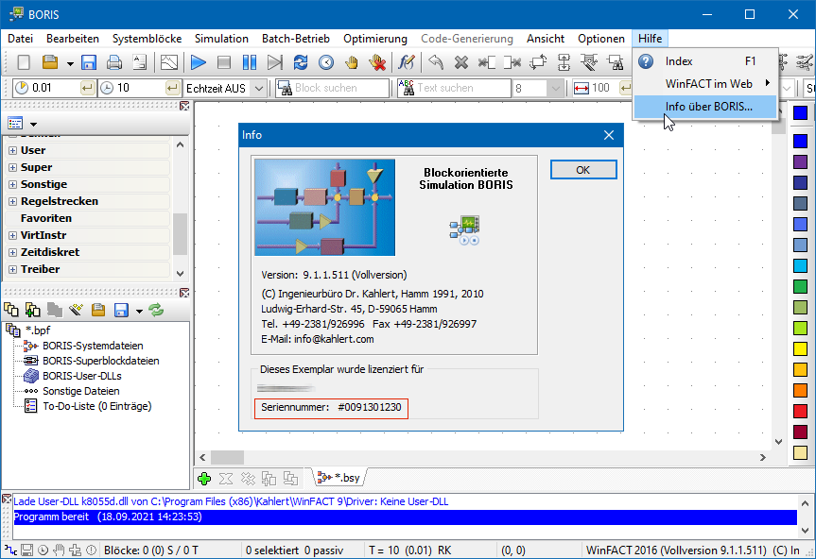Click the green plus icon near tabs

click(x=204, y=479)
